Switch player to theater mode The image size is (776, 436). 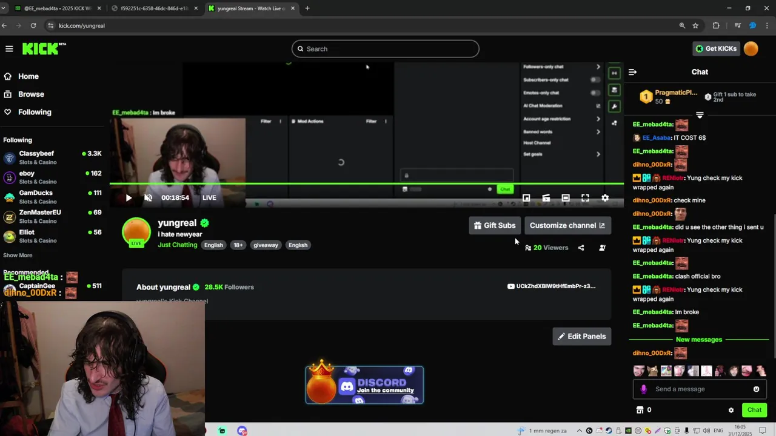565,198
